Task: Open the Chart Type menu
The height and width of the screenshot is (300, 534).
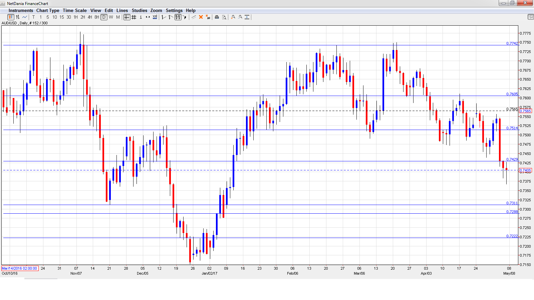Action: click(48, 10)
